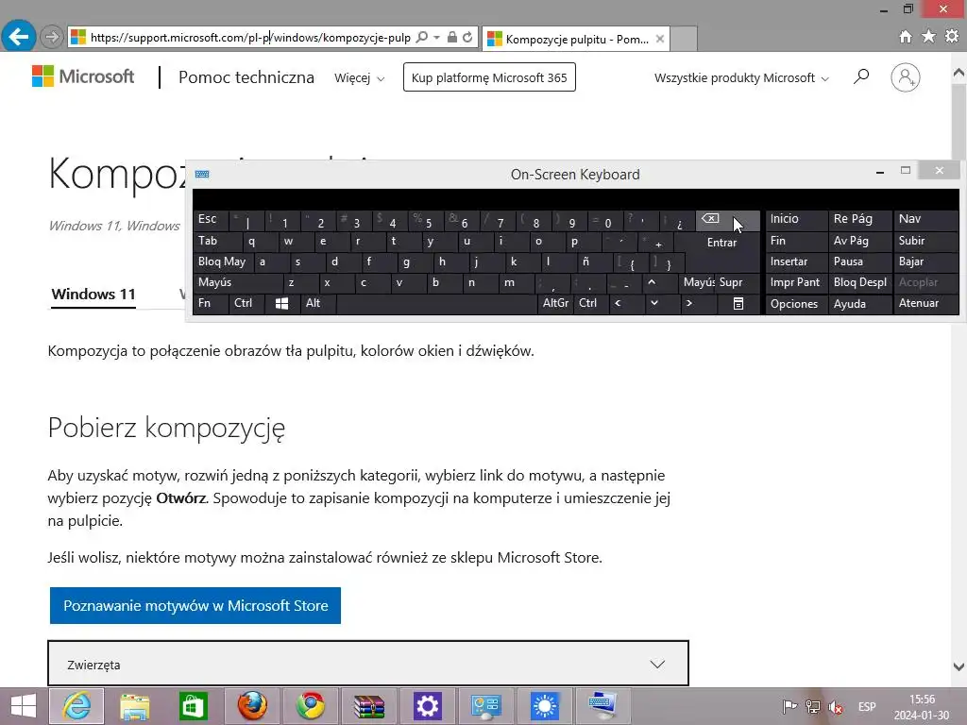Toggle the right Ctrl key on keyboard
The height and width of the screenshot is (725, 967).
pyautogui.click(x=590, y=303)
